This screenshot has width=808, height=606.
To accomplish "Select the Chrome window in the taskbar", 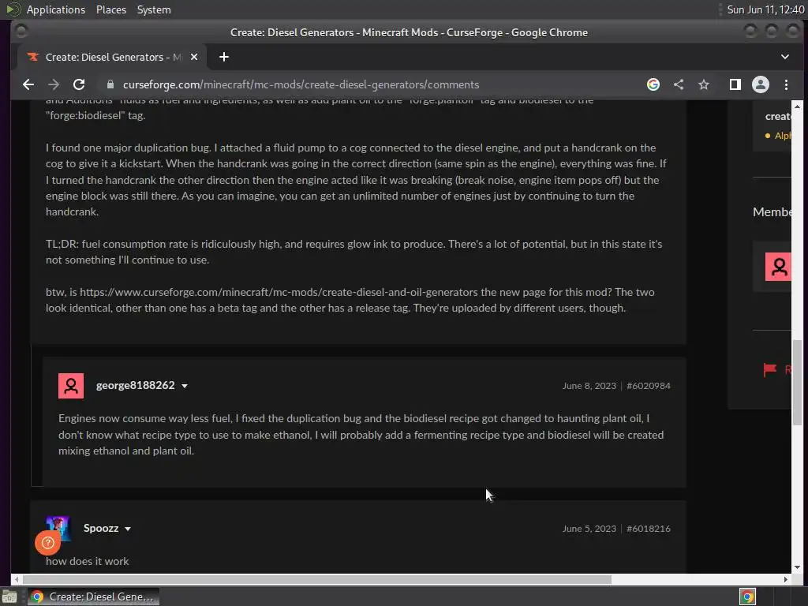I will pyautogui.click(x=93, y=597).
